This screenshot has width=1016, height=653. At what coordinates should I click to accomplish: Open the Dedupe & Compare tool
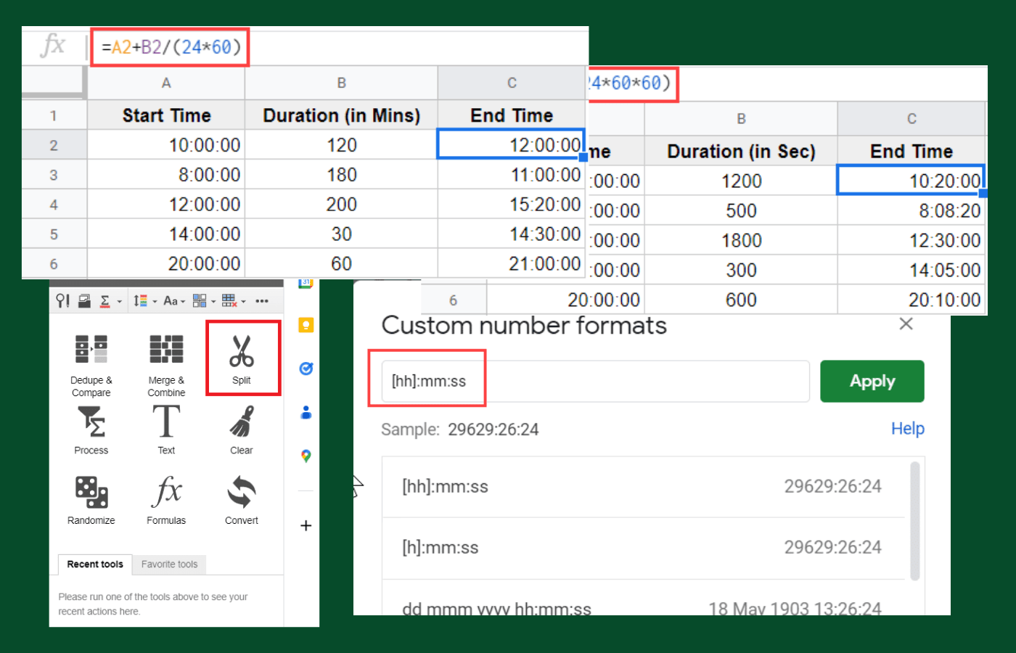91,361
